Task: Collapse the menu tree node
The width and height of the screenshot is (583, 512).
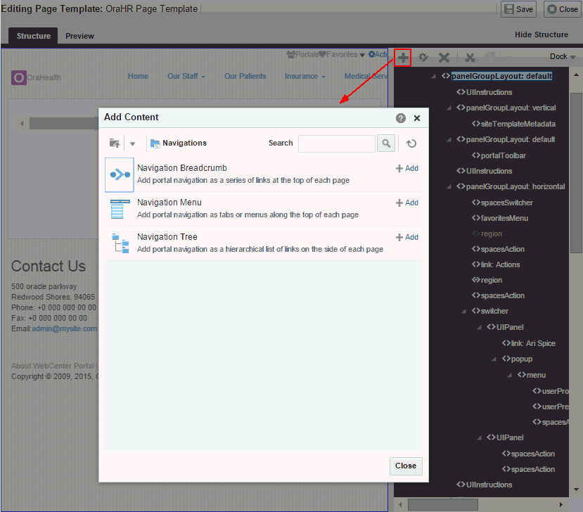Action: click(x=509, y=375)
